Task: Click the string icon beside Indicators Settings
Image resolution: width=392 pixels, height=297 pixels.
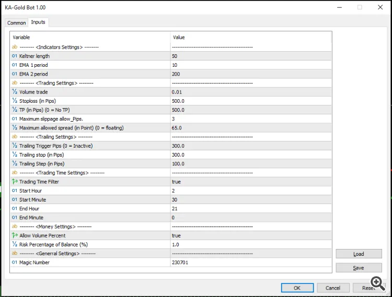Action: click(x=15, y=47)
